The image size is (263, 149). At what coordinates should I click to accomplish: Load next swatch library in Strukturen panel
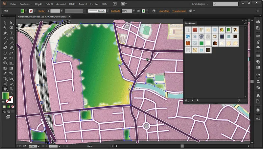coord(198,100)
